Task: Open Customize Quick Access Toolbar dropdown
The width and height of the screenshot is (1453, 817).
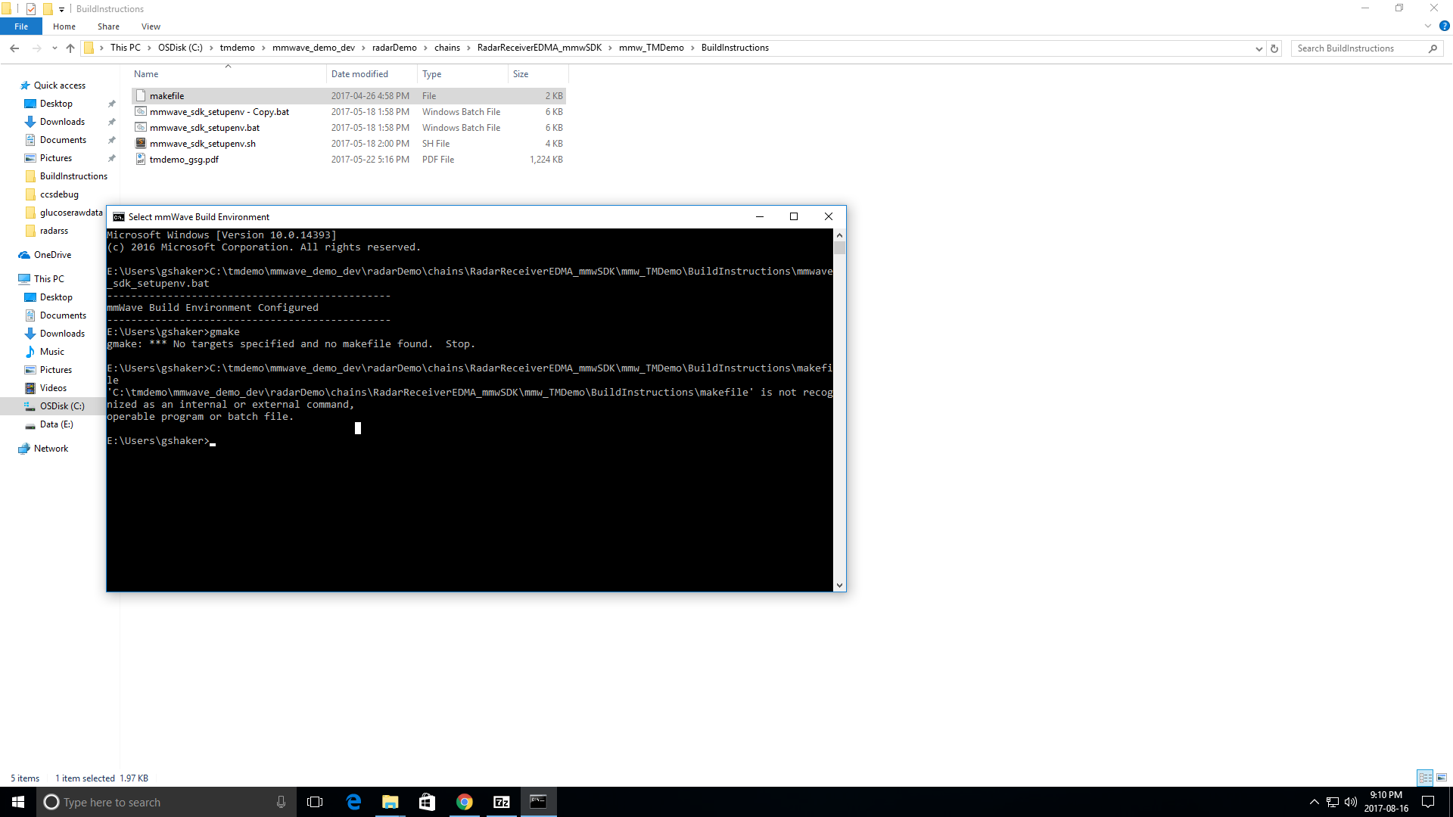Action: point(62,9)
